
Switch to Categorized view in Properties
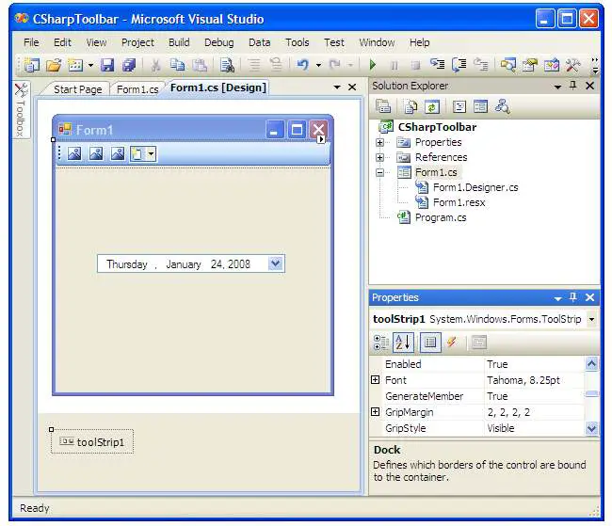pos(381,343)
